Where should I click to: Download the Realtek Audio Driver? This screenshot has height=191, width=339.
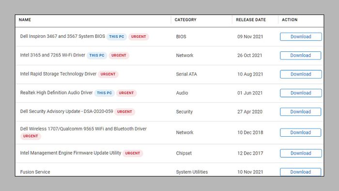301,93
